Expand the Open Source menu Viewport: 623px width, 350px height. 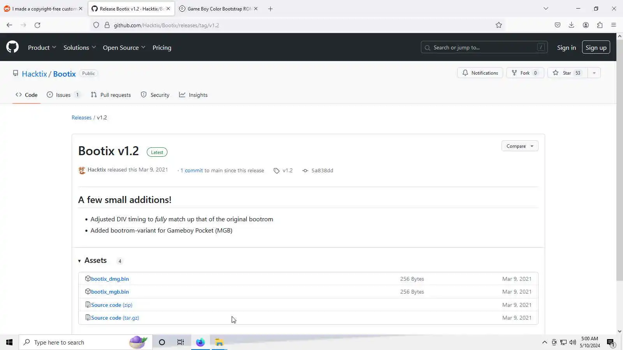[124, 47]
